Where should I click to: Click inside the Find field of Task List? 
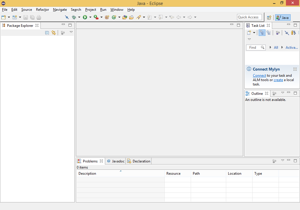click(x=255, y=47)
